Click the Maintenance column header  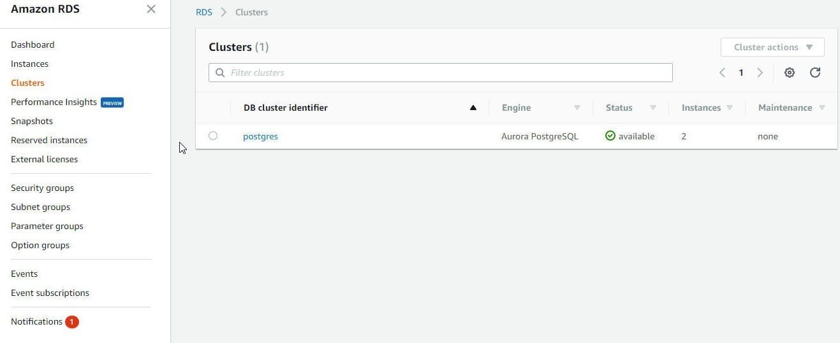tap(785, 108)
